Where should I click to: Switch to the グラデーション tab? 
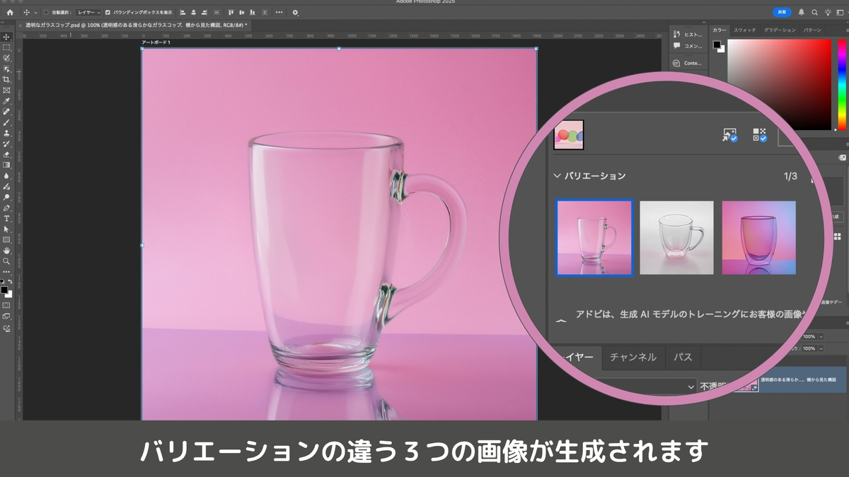coord(779,30)
